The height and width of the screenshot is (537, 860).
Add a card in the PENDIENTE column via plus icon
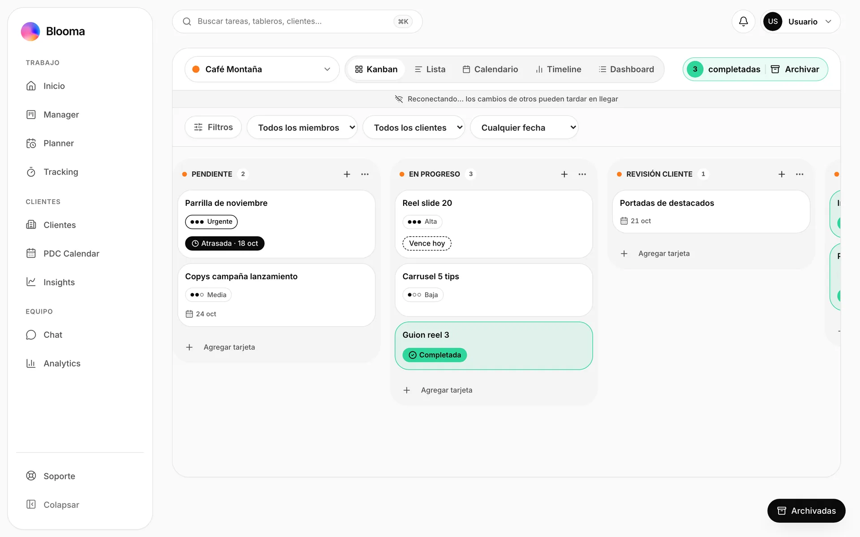[x=347, y=174]
